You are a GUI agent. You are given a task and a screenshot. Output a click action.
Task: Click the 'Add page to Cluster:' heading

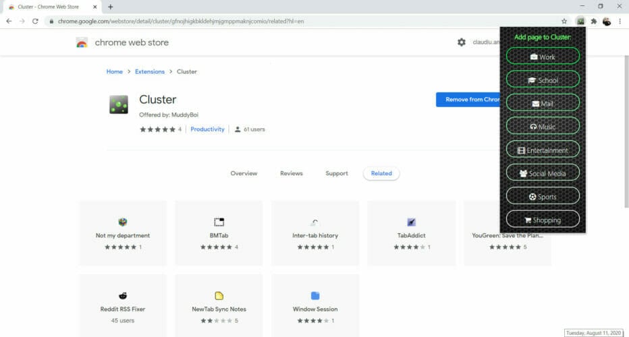[x=543, y=37]
